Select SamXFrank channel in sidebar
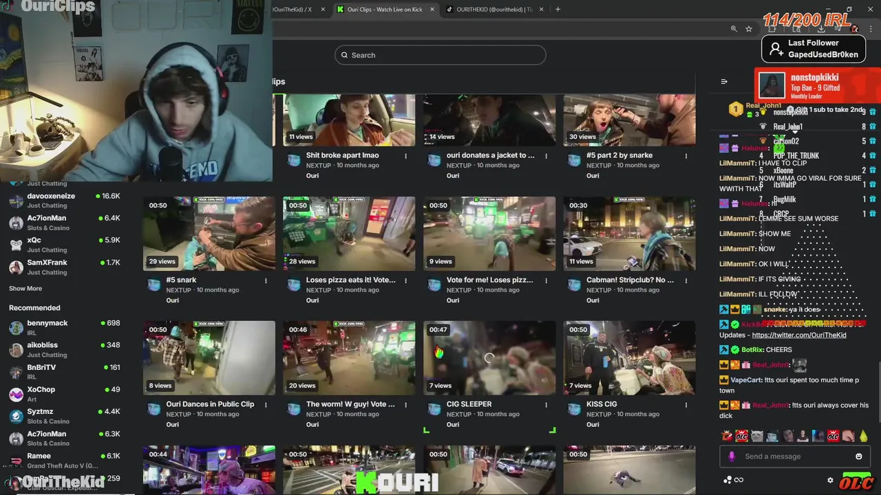The width and height of the screenshot is (881, 495). coord(66,267)
